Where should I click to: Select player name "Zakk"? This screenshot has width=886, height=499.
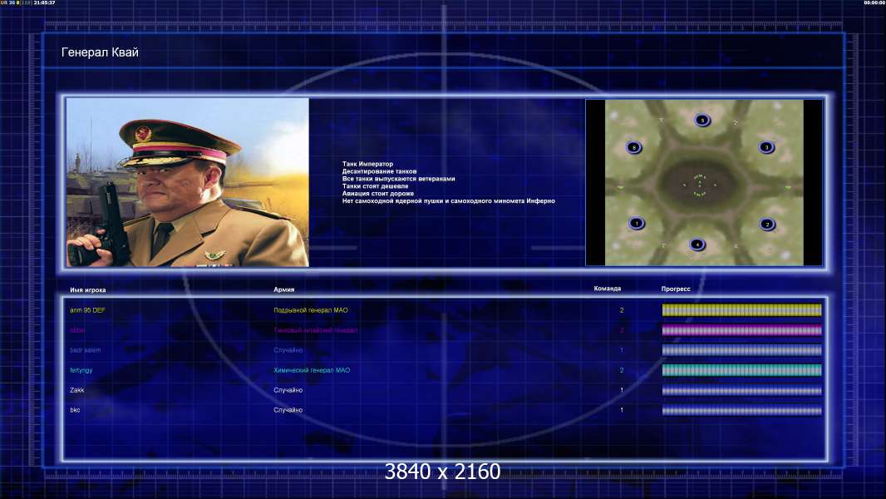pos(76,390)
